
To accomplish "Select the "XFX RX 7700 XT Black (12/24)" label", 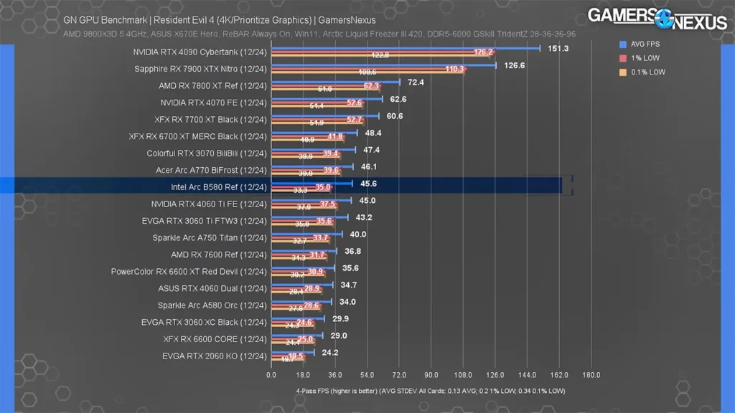I will [x=211, y=120].
